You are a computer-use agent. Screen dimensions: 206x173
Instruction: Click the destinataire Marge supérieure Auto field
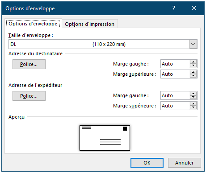click(x=175, y=74)
